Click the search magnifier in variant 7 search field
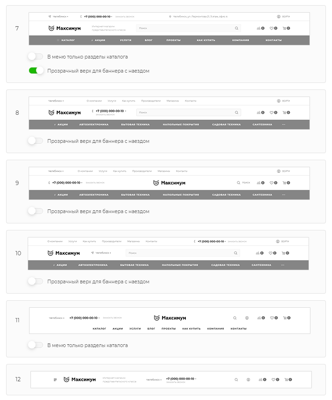The image size is (332, 400). click(236, 28)
